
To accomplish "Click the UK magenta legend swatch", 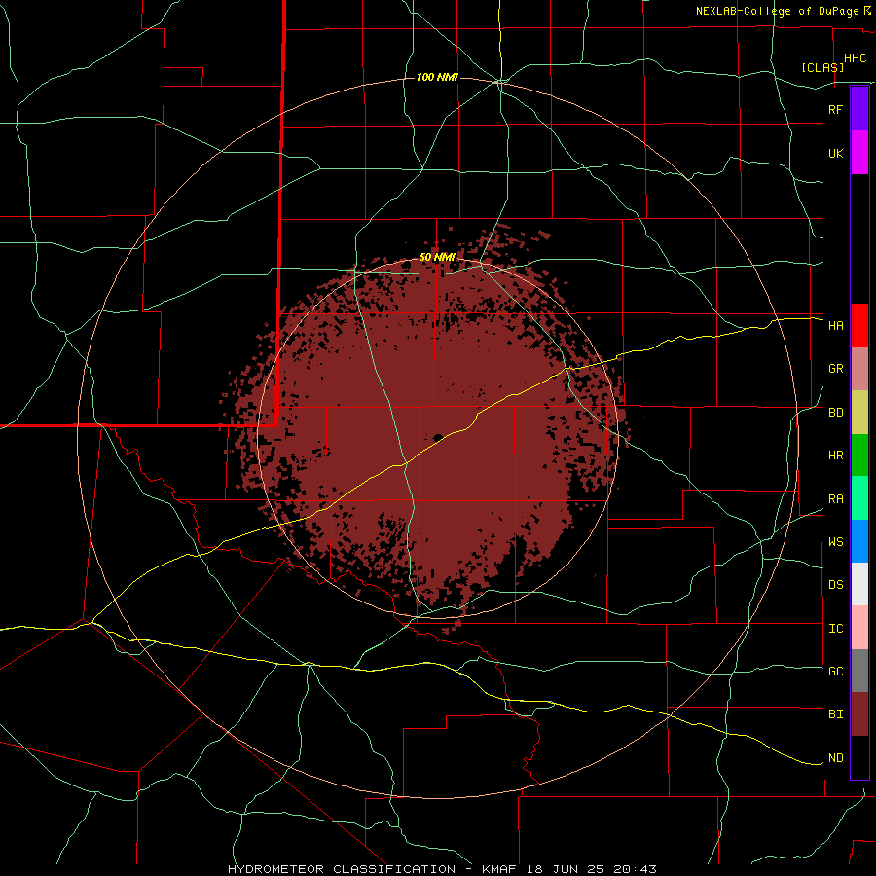I will tap(859, 153).
